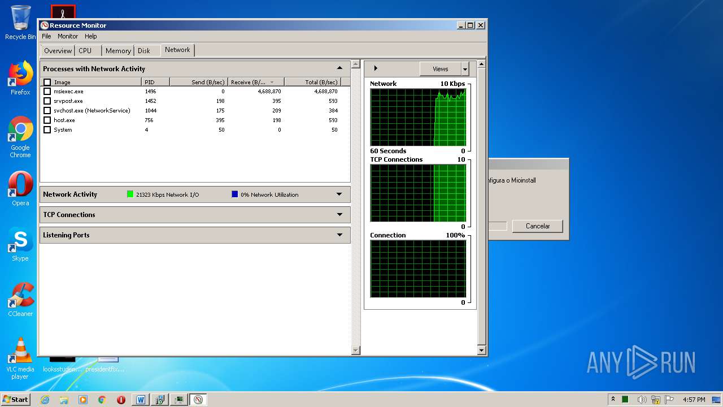Click the blue Network Utilization color indicator
The image size is (723, 407).
[x=235, y=194]
